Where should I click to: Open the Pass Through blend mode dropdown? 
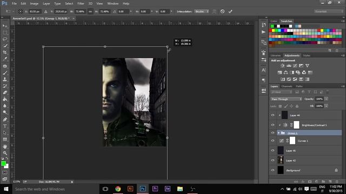[286, 99]
